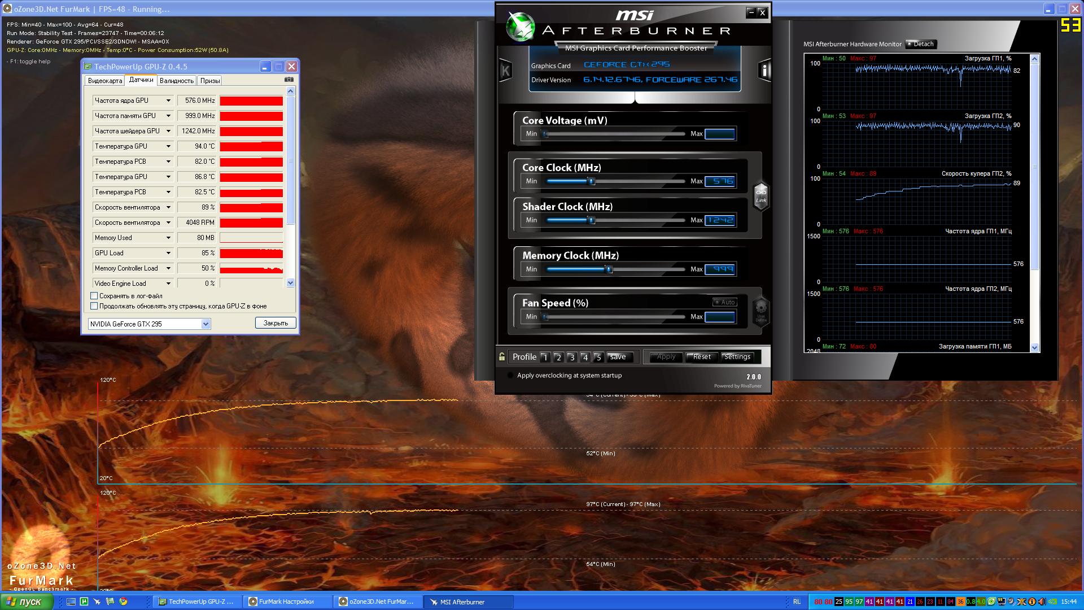
Task: Select profile slot 3 in Afterburner
Action: point(572,357)
